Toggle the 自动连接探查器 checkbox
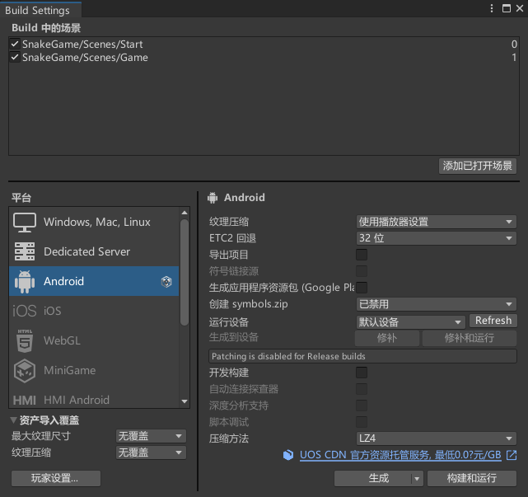The height and width of the screenshot is (497, 528). tap(362, 389)
